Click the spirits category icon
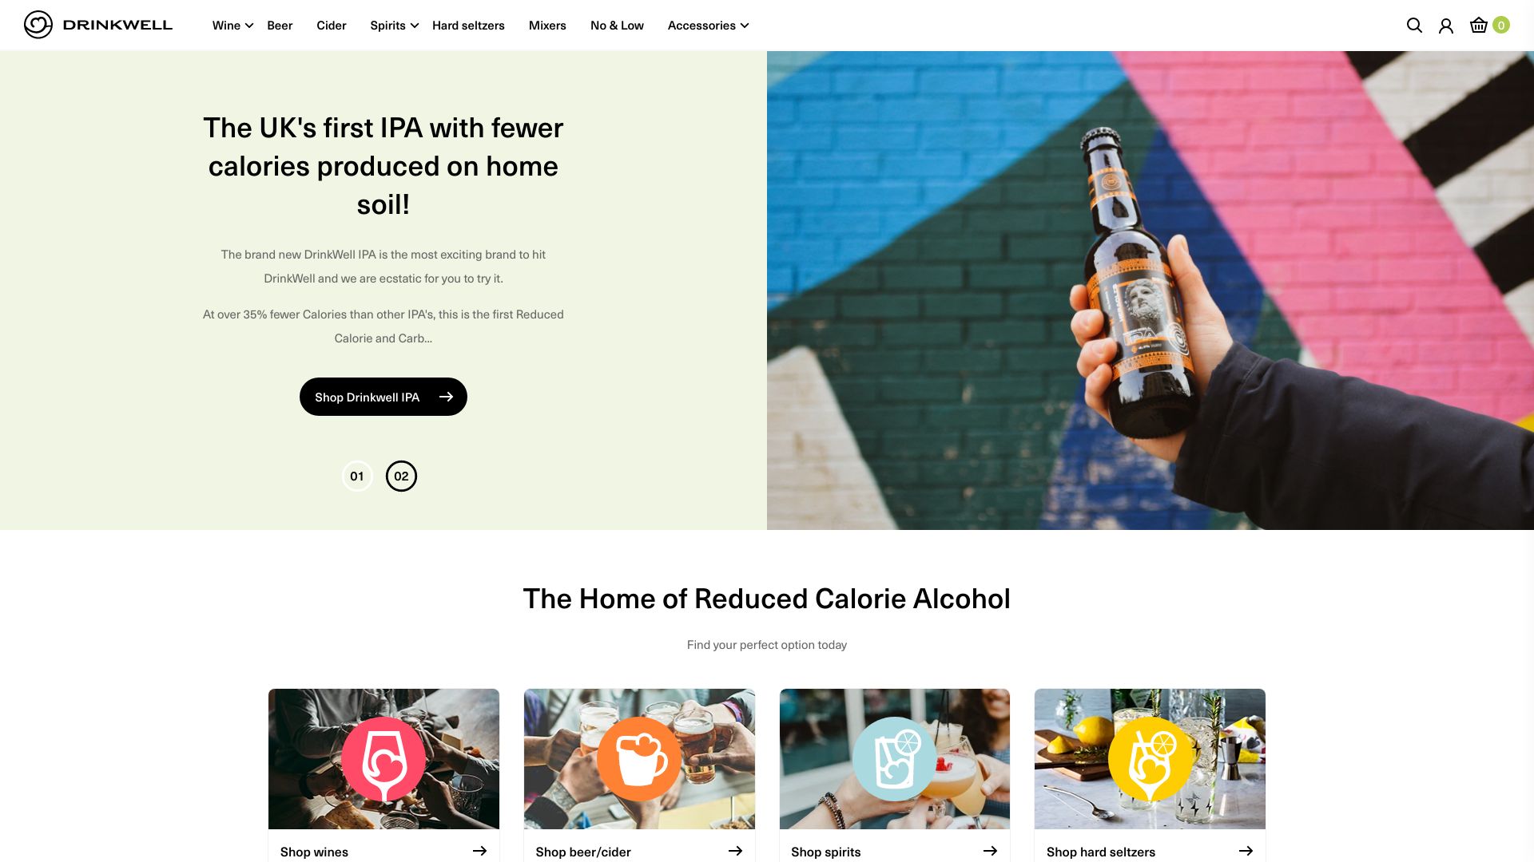 pos(895,757)
